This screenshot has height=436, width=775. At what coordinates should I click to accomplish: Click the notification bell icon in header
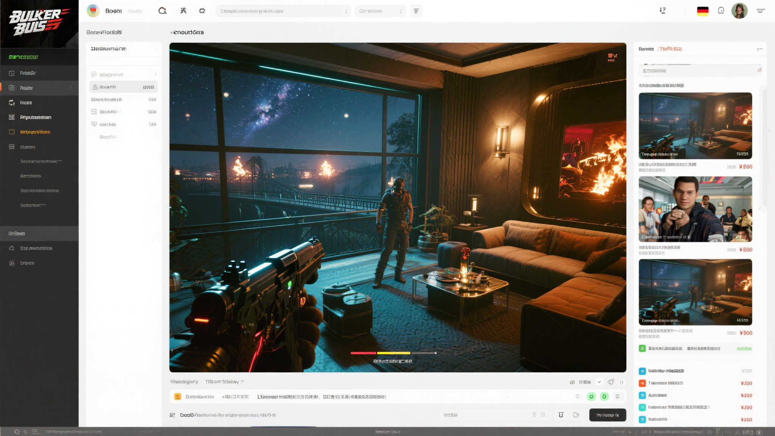pos(721,11)
